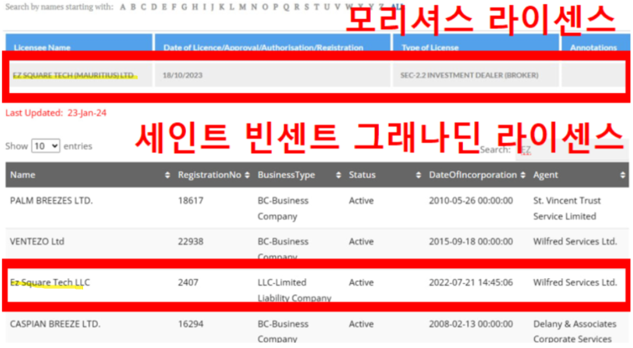This screenshot has width=633, height=348.
Task: Filter licensee names starting with A
Action: point(123,7)
